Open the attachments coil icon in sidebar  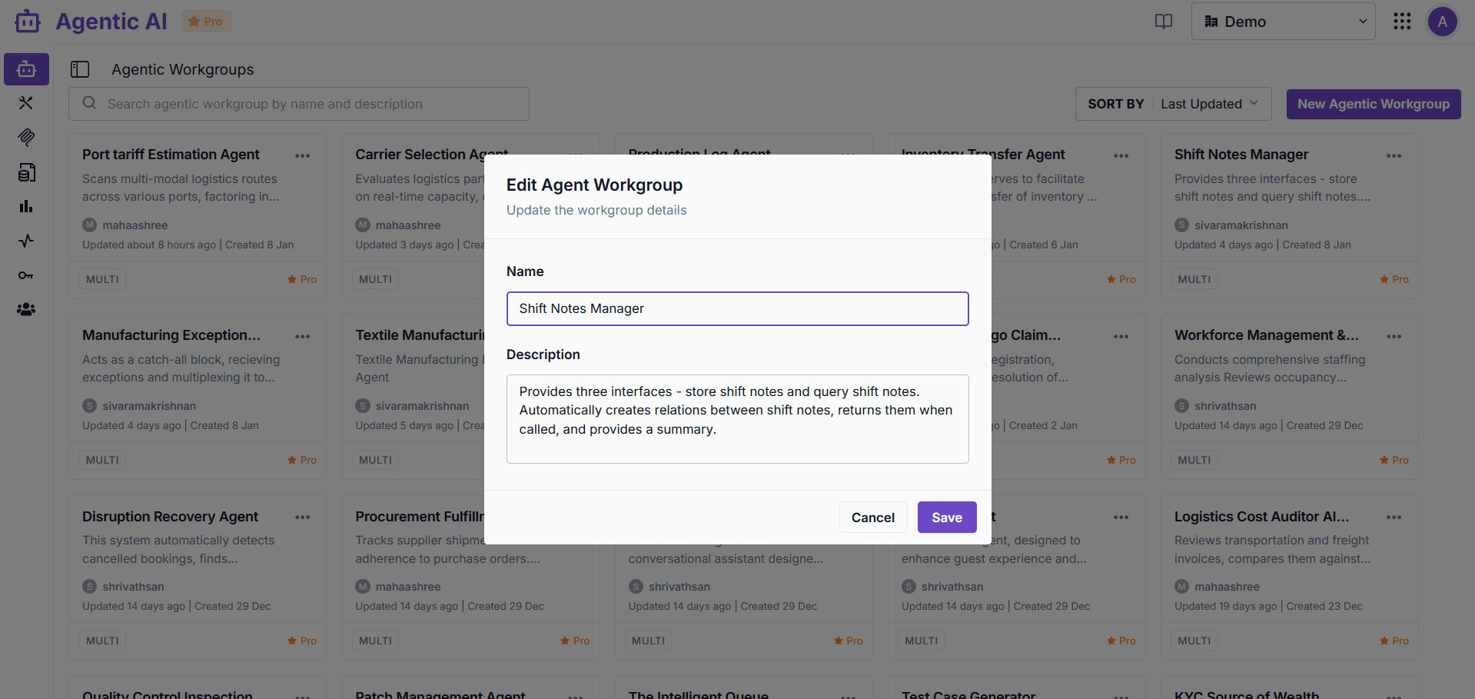point(25,138)
